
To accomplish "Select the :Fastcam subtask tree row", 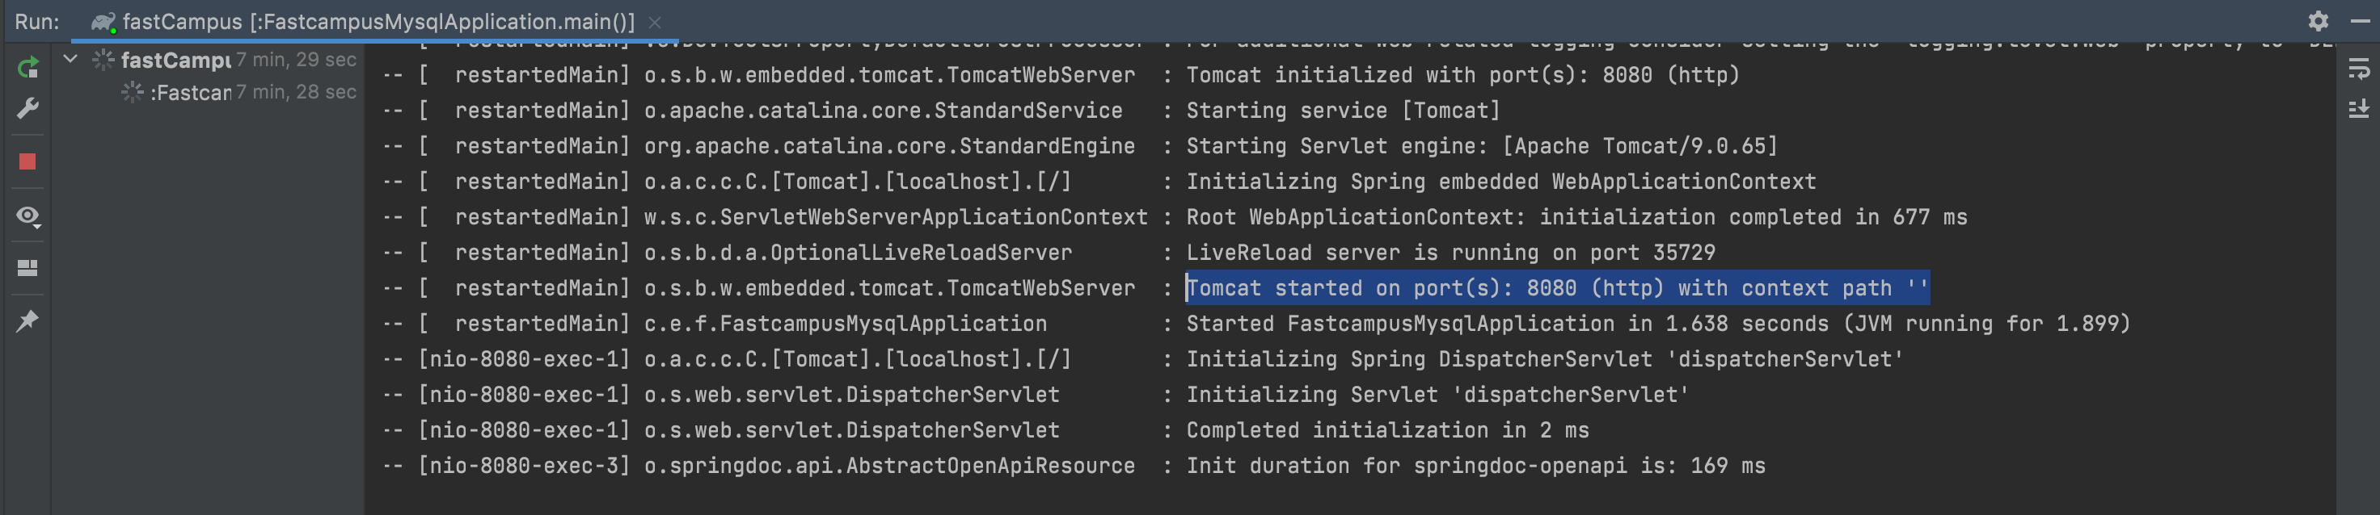I will point(209,92).
